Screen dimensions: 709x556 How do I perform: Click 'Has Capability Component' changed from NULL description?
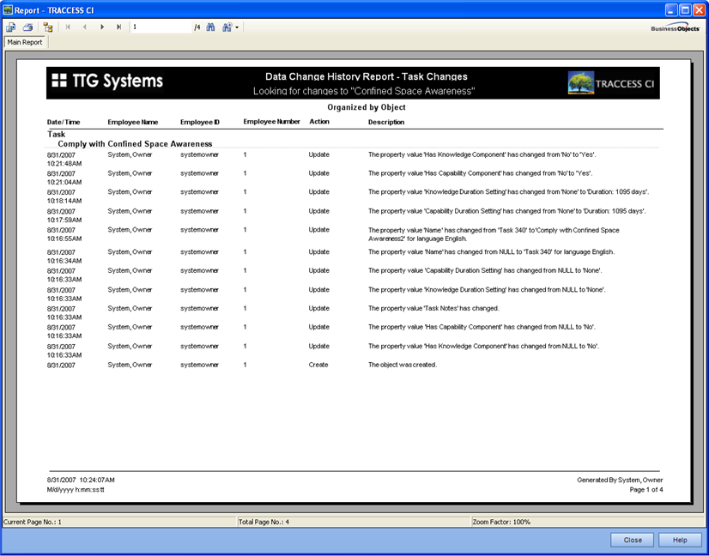(x=482, y=327)
